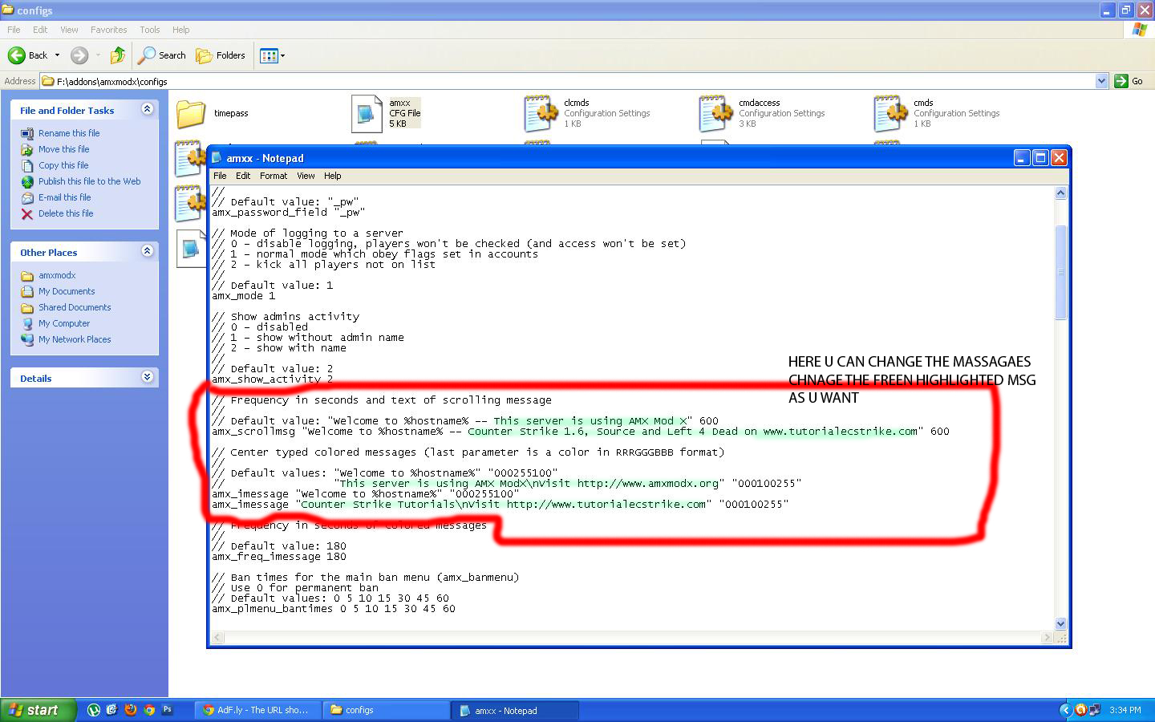Open Notepad Help menu

tap(332, 176)
